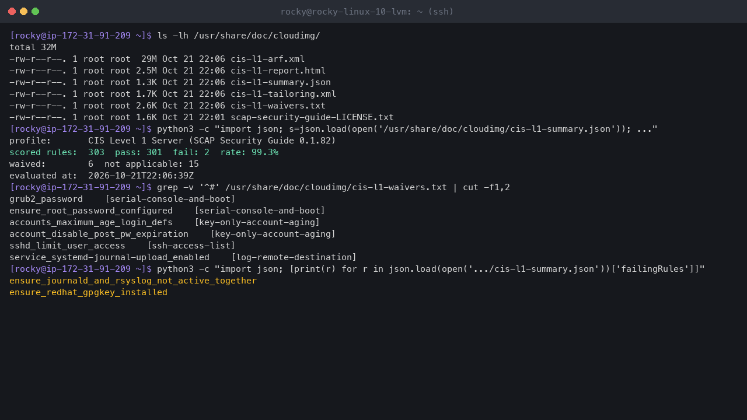Click the sshd_limit_user_access waiver rule

(x=67, y=246)
